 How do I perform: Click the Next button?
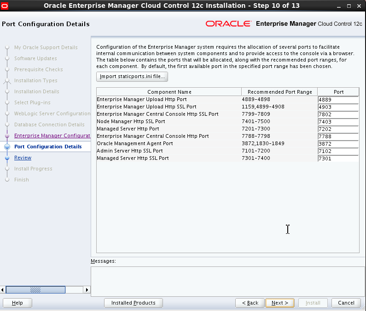click(280, 303)
